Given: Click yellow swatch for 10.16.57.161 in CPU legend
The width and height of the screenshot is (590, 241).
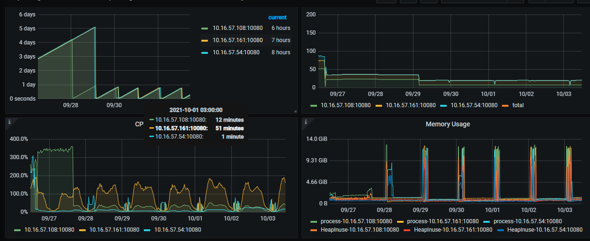Looking at the screenshot, I should [83, 230].
